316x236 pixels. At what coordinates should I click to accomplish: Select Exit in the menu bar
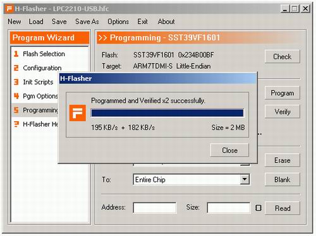click(142, 21)
